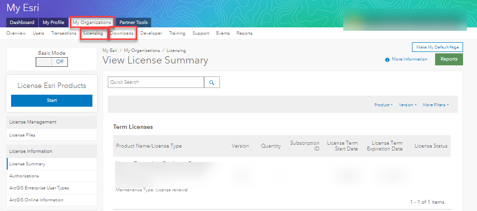The height and width of the screenshot is (211, 477).
Task: Open ArcGIS Online Information sidebar item
Action: click(x=52, y=200)
